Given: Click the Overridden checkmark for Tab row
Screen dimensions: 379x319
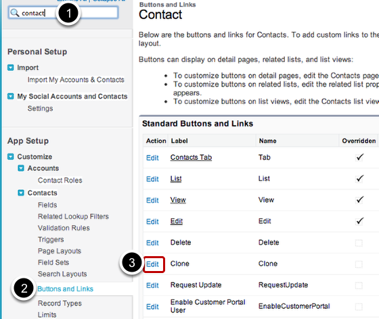Looking at the screenshot, I should coord(359,157).
